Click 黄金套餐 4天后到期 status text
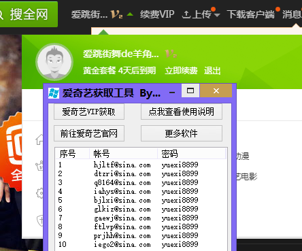 coord(119,71)
